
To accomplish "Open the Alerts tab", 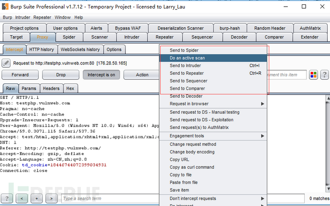I will click(97, 28).
